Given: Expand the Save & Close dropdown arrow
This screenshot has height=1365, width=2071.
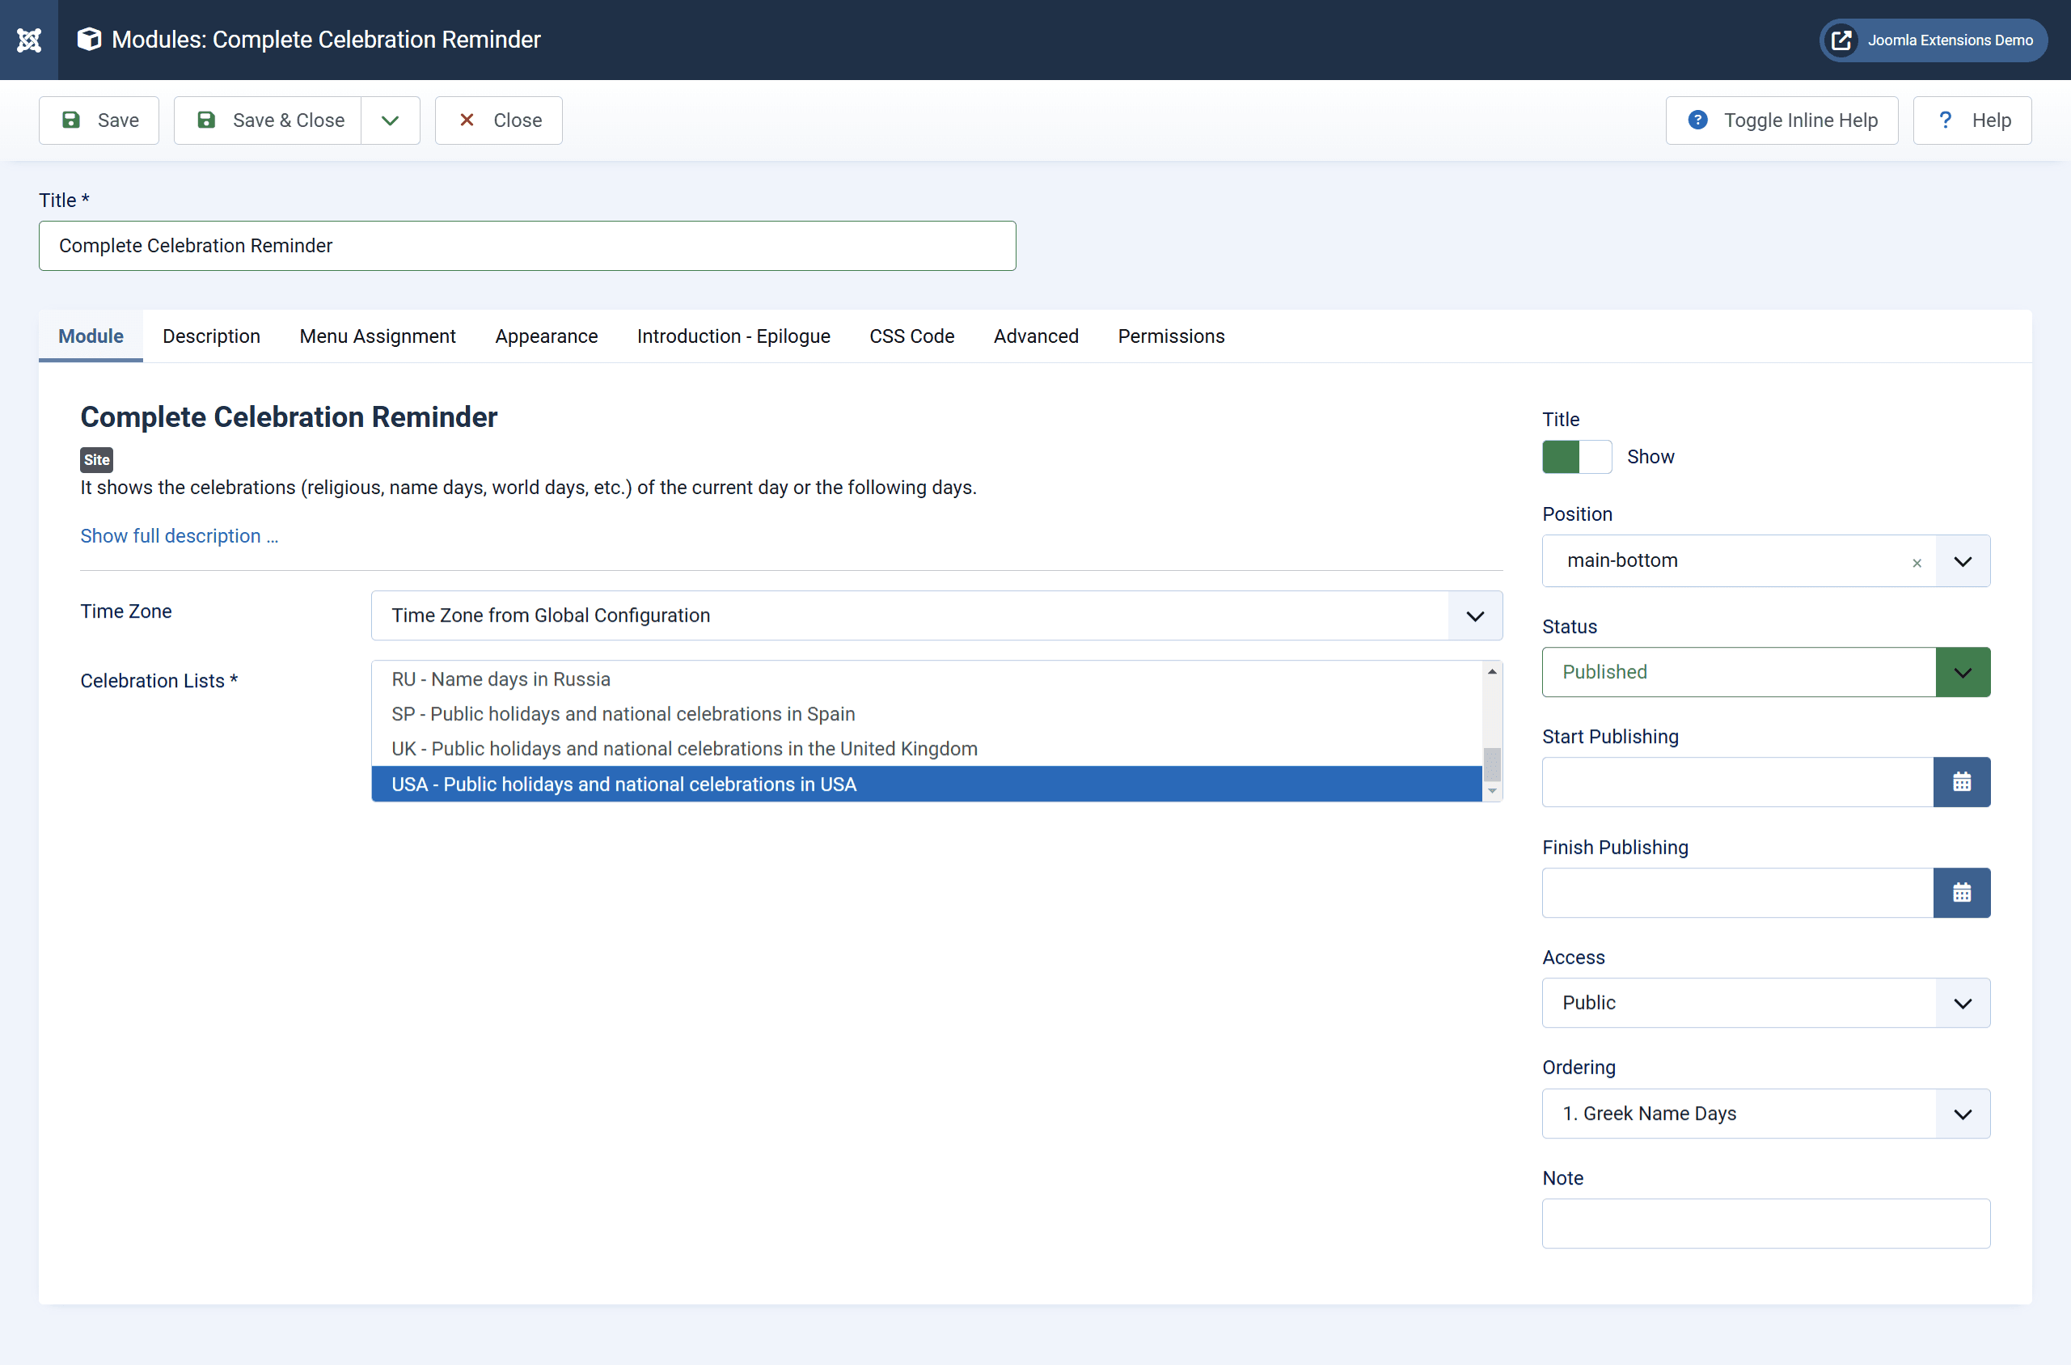Looking at the screenshot, I should [x=391, y=120].
